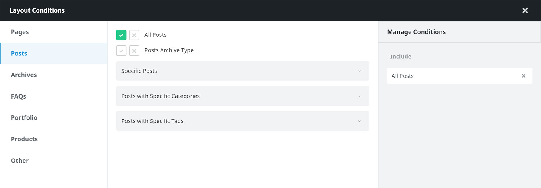Expand Posts with Specific Tags
Screen dimensions: 541x188
pos(242,121)
